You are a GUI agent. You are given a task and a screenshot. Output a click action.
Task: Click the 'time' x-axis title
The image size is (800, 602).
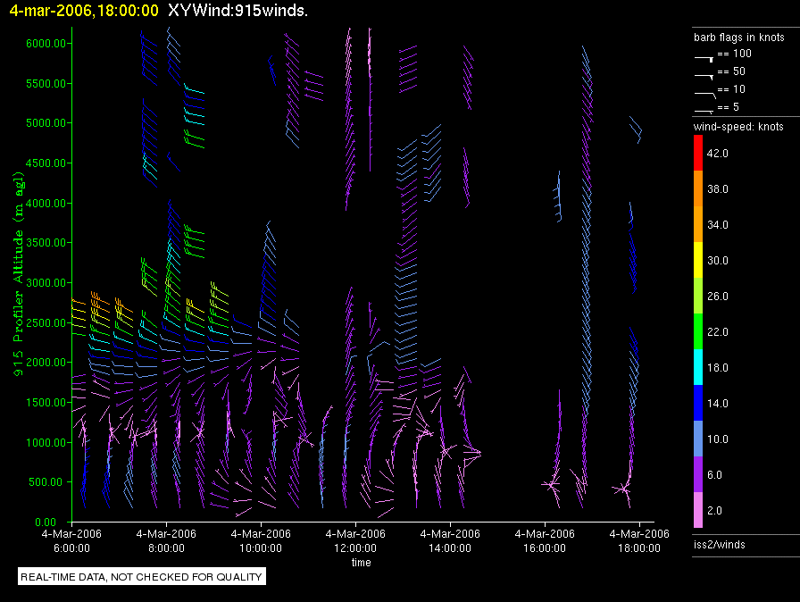(361, 563)
